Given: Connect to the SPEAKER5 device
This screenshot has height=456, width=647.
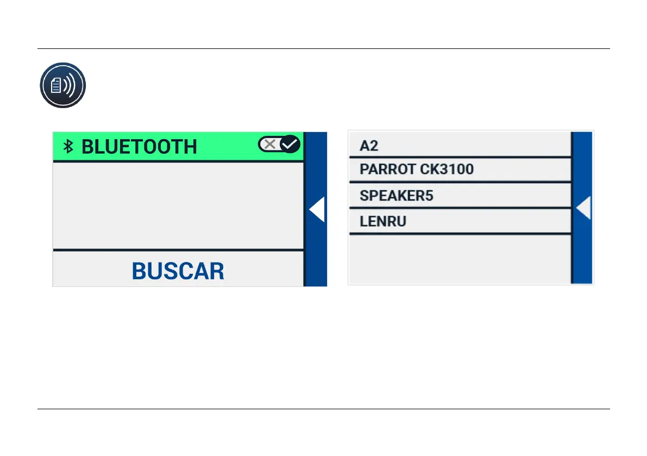Looking at the screenshot, I should (396, 196).
